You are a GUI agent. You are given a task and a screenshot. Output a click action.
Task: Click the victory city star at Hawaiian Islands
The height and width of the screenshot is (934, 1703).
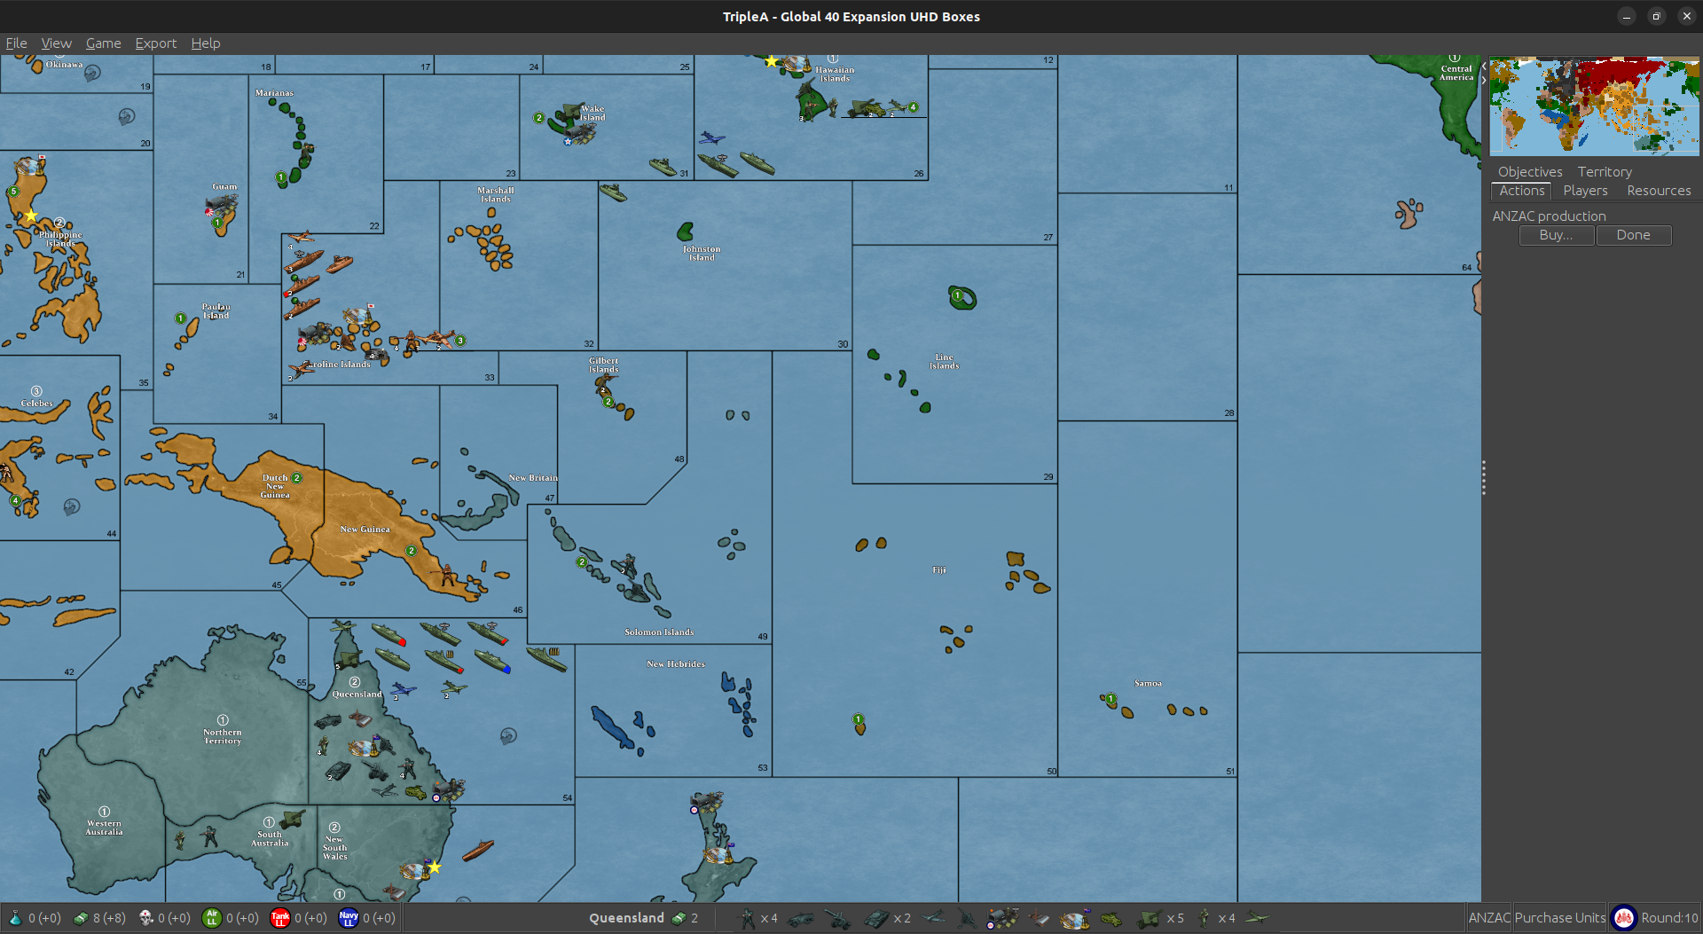[x=772, y=61]
